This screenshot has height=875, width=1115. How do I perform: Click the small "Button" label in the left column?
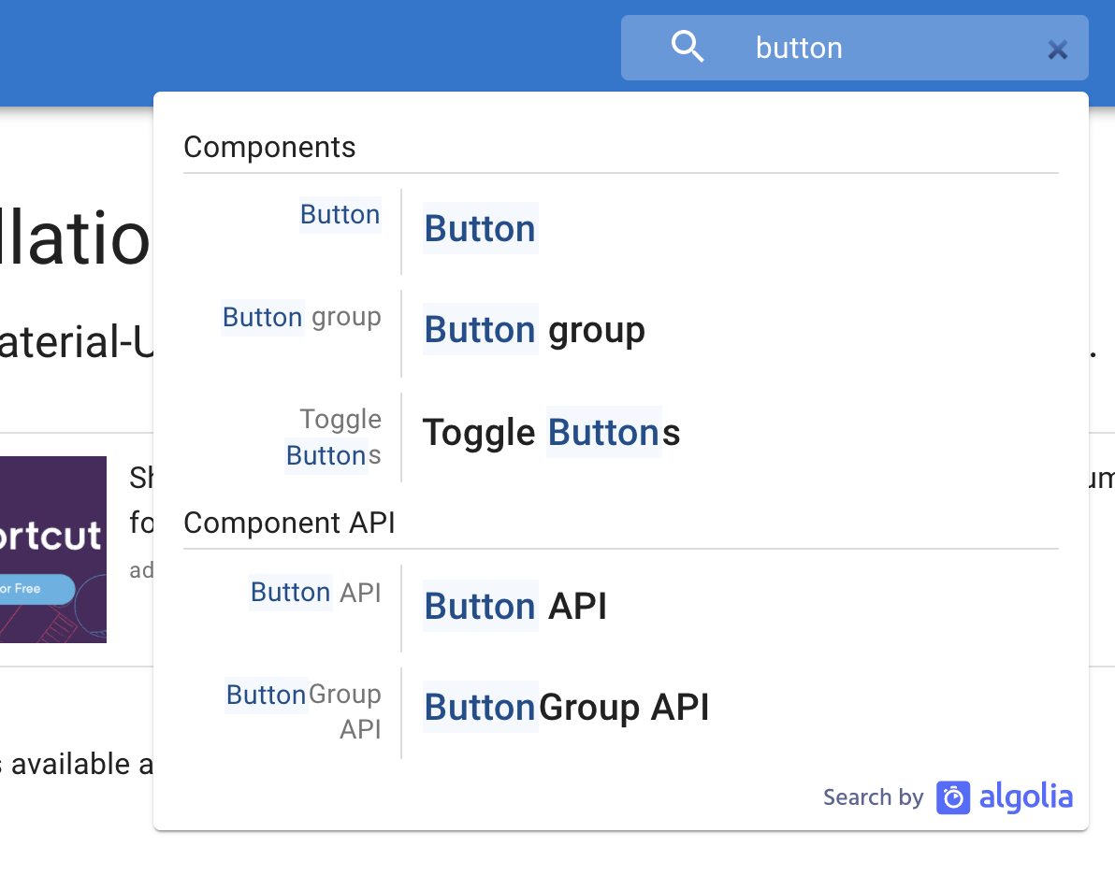click(x=340, y=215)
